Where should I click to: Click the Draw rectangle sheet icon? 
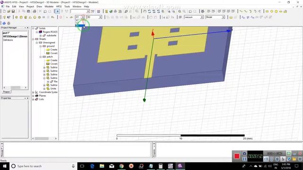267,11
